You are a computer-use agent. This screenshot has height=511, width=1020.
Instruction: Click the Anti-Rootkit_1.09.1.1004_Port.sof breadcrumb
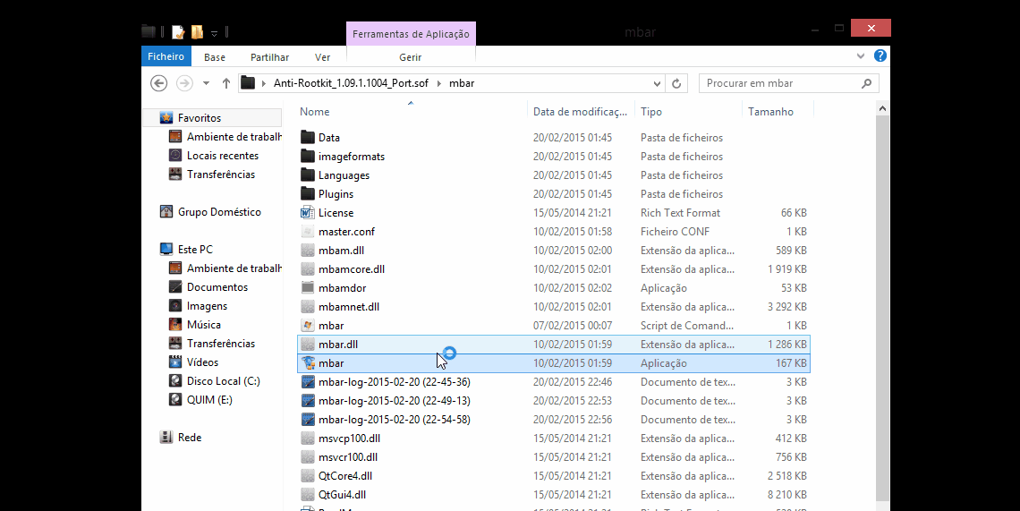coord(351,83)
